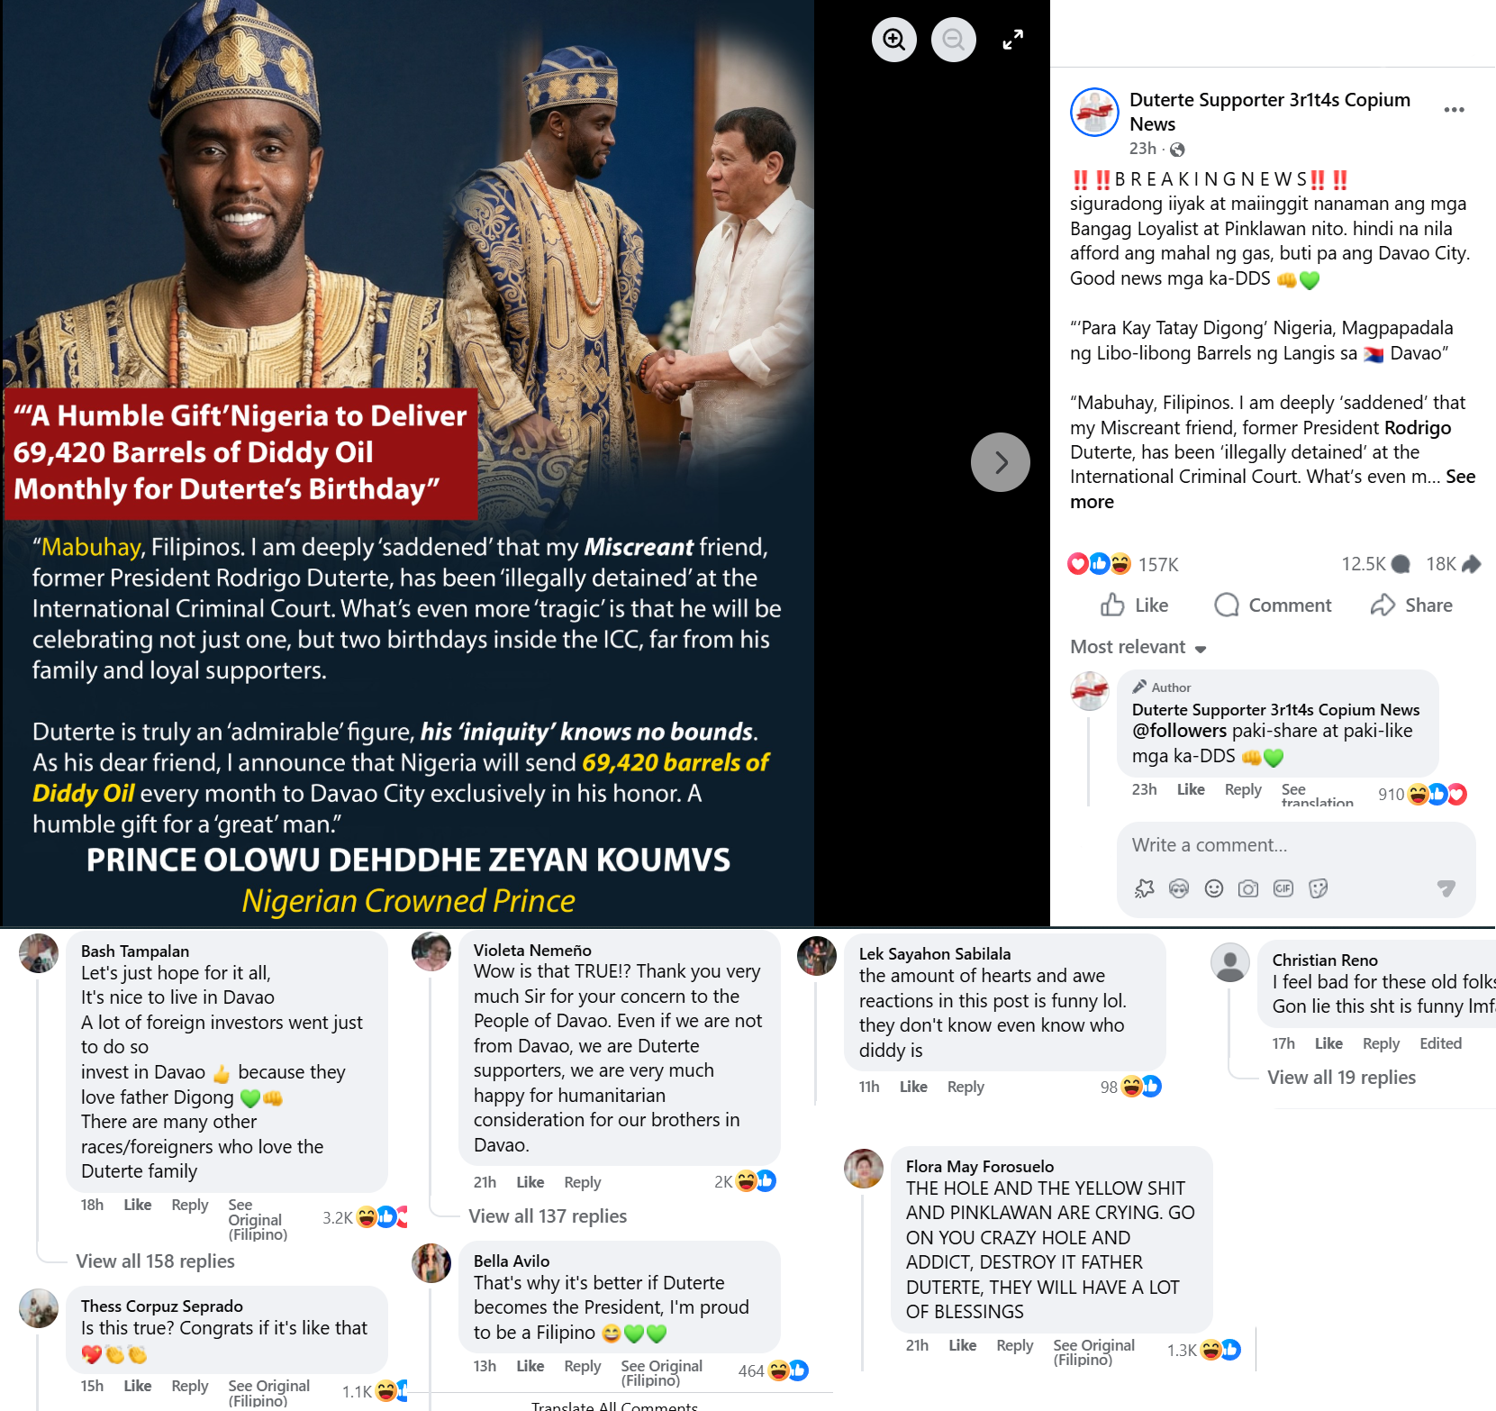Like Violeta Nemeño's comment

coord(530,1182)
